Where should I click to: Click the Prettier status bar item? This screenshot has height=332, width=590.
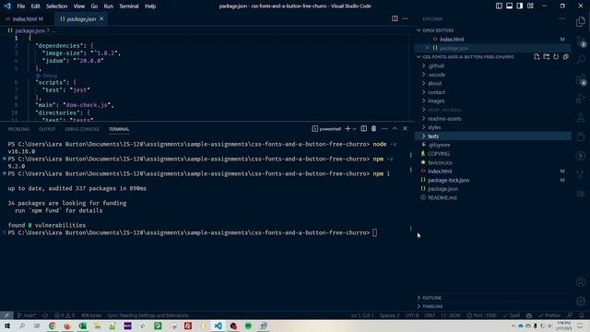click(x=549, y=315)
